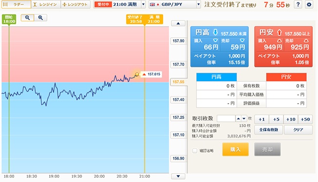
Task: Open the help question-mark button
Action: [x=298, y=4]
